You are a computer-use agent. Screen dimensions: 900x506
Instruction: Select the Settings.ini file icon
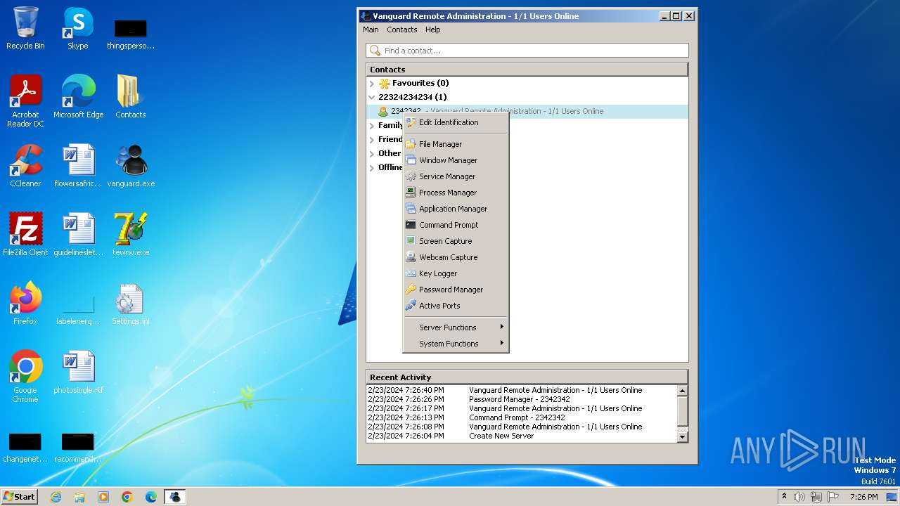131,304
